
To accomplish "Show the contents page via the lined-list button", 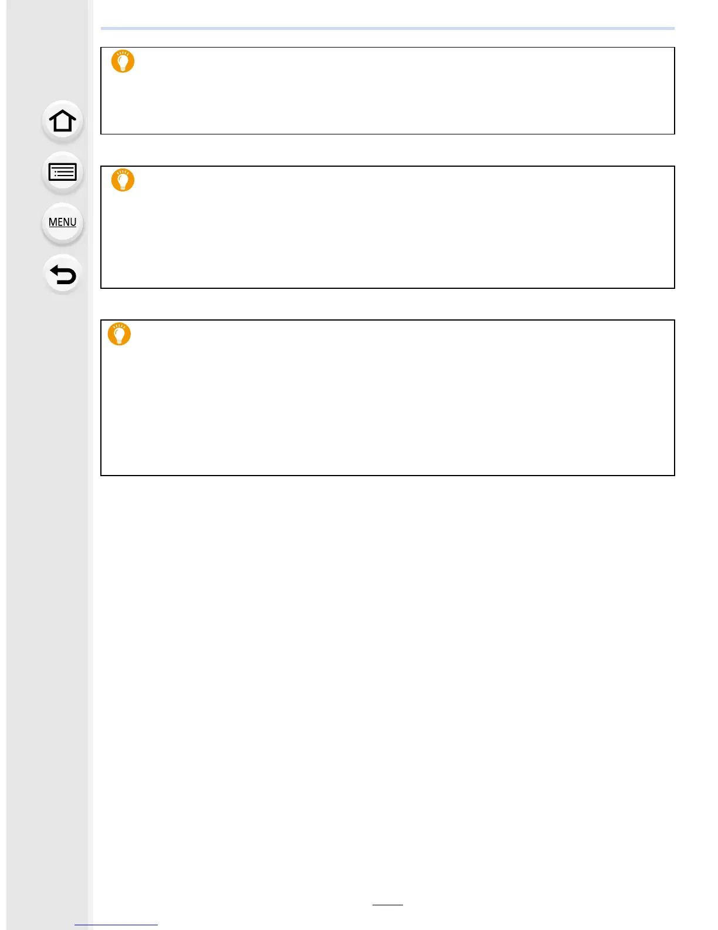I will coord(62,172).
